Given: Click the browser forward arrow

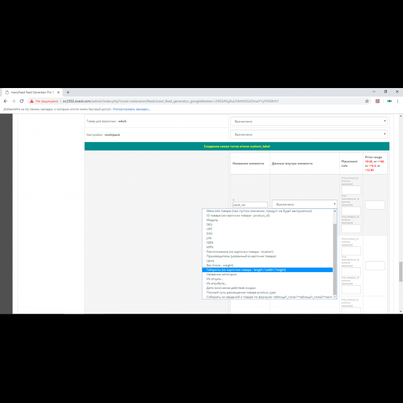Looking at the screenshot, I should tap(14, 101).
